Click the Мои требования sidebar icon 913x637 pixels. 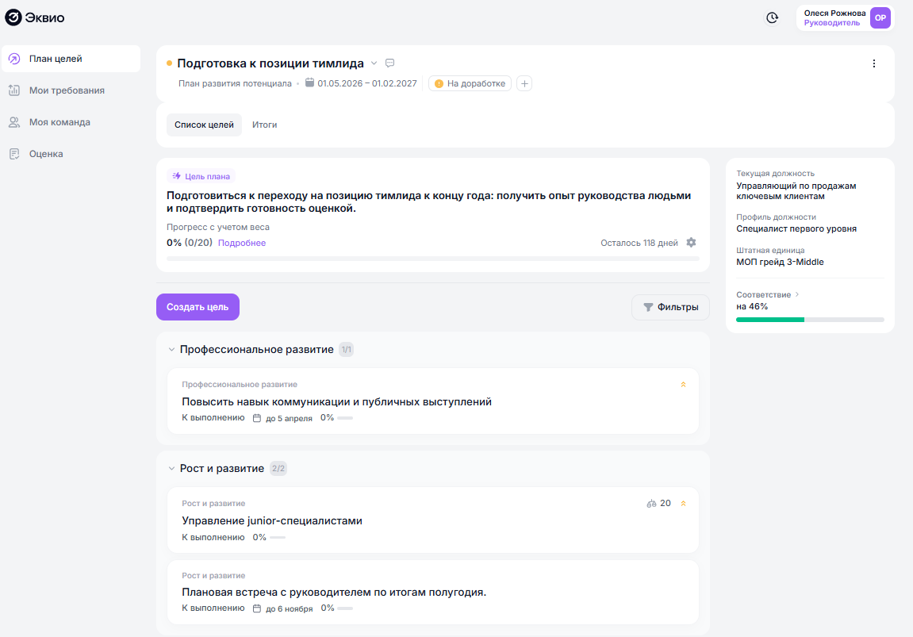pos(14,90)
